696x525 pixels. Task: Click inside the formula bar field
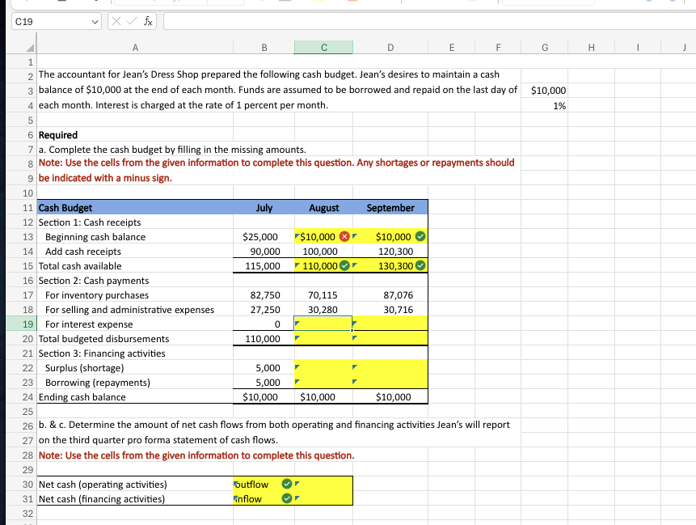[428, 21]
